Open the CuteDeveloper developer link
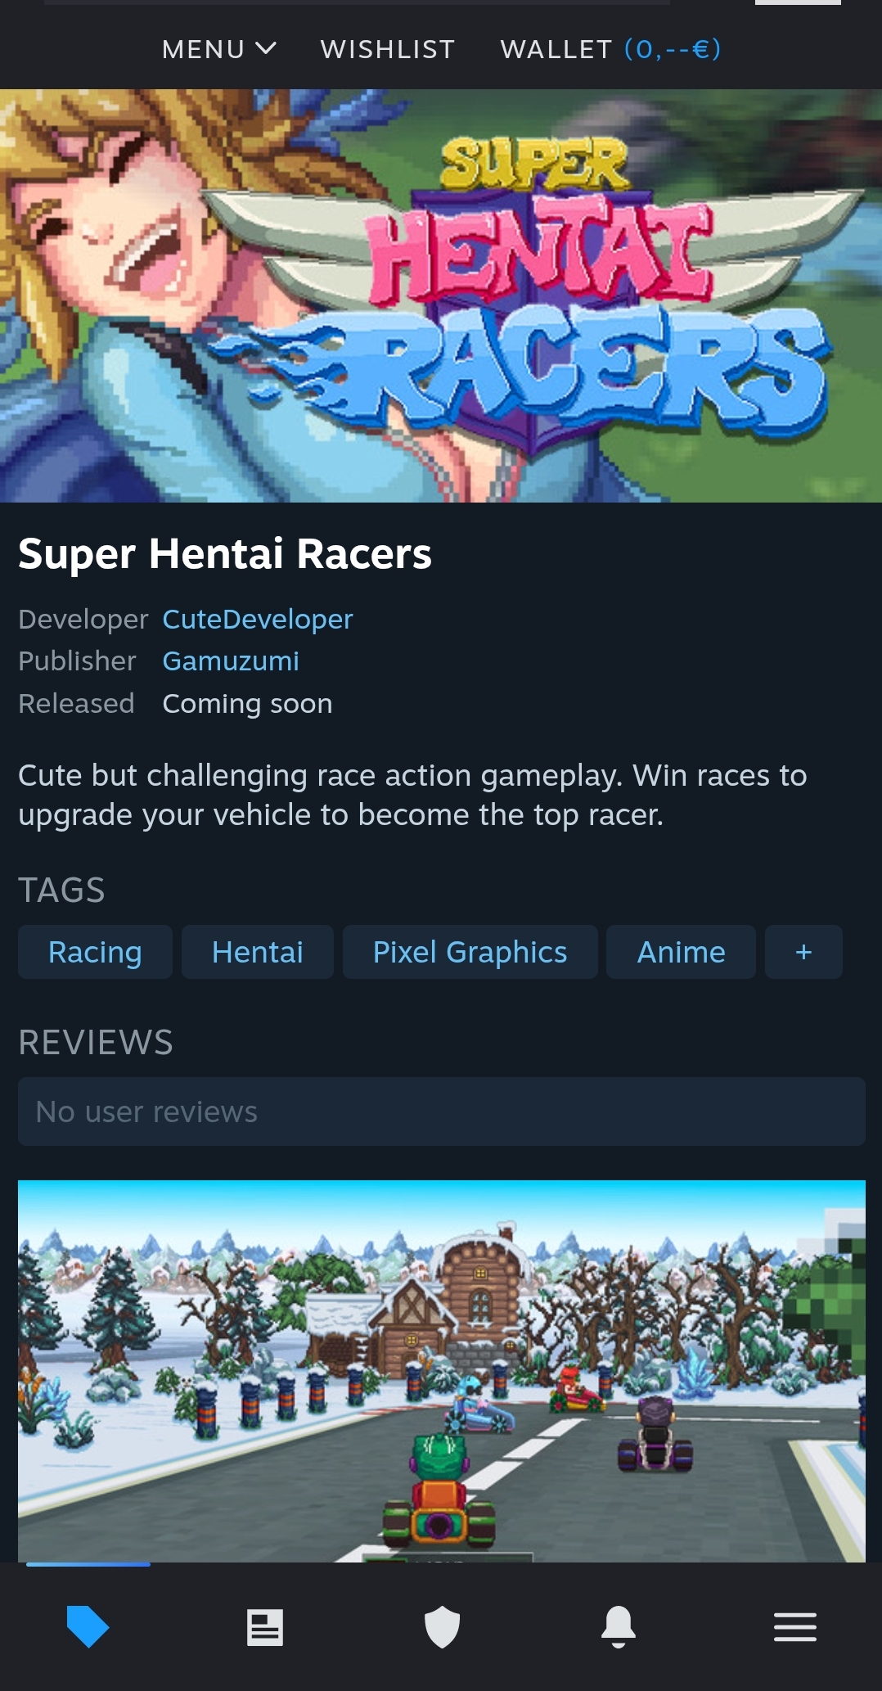Screen dimensions: 882x1691 (x=258, y=619)
